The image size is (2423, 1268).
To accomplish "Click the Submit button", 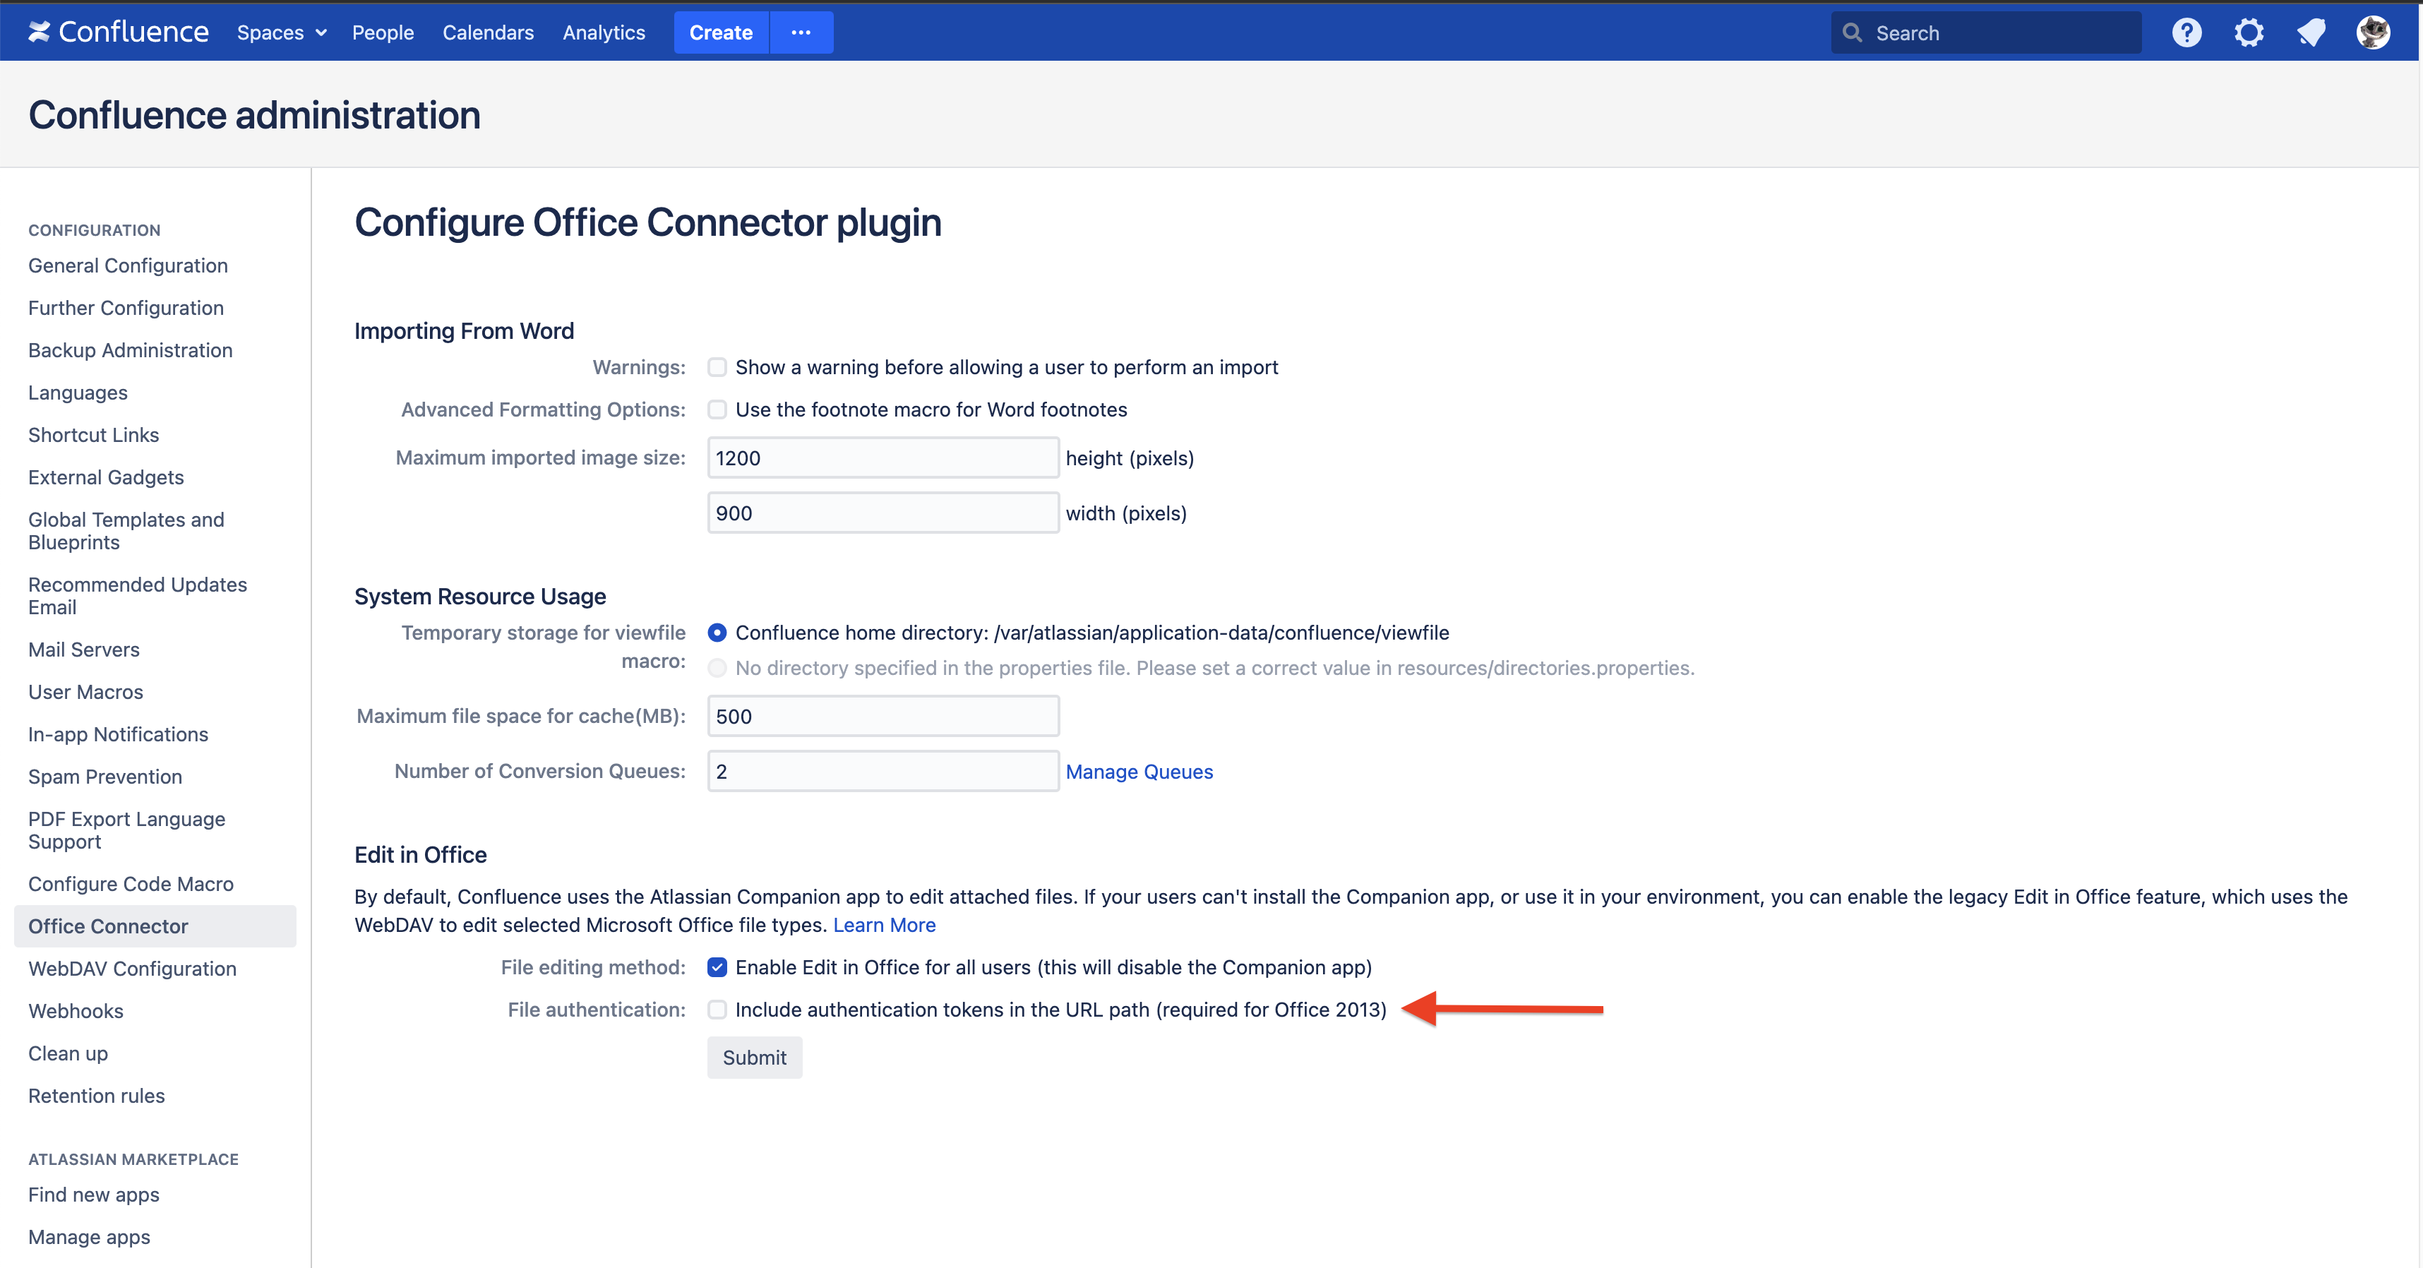I will tap(753, 1058).
